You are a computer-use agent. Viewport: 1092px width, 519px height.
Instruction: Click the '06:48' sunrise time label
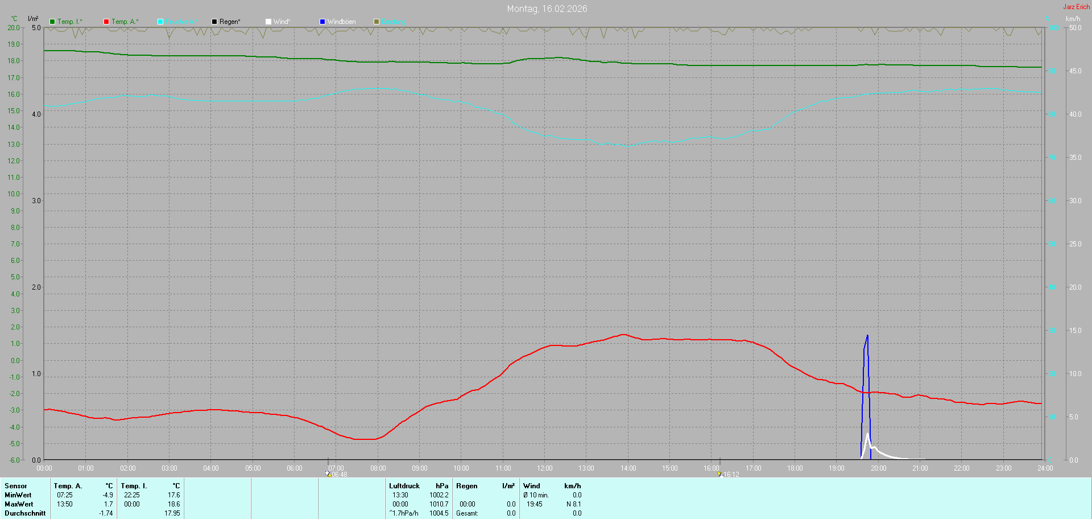340,475
